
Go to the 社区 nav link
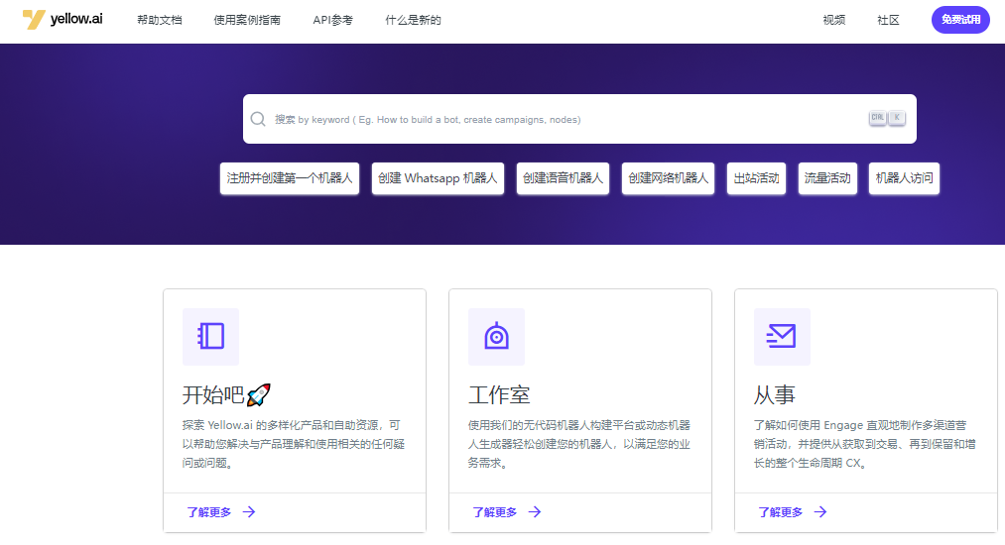[888, 20]
